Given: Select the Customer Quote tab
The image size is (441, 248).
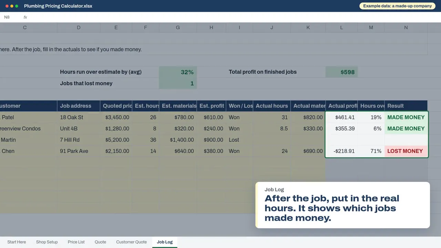Looking at the screenshot, I should coord(131,242).
